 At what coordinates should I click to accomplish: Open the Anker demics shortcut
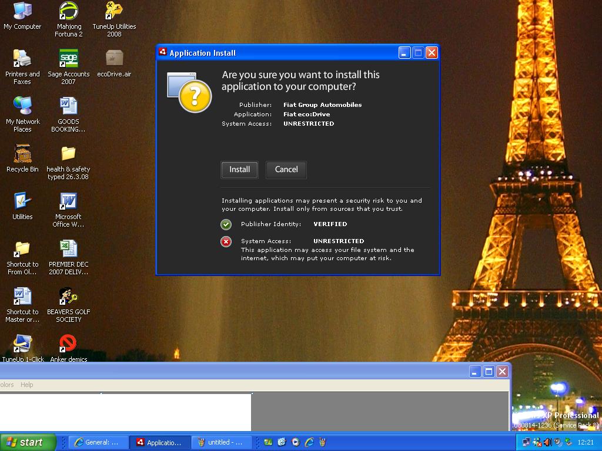(x=68, y=342)
